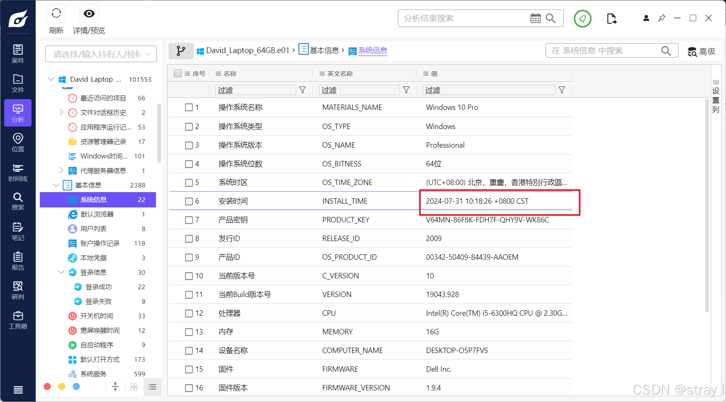The image size is (726, 402).
Task: Collapse the David Laptop tree node
Action: pos(51,79)
